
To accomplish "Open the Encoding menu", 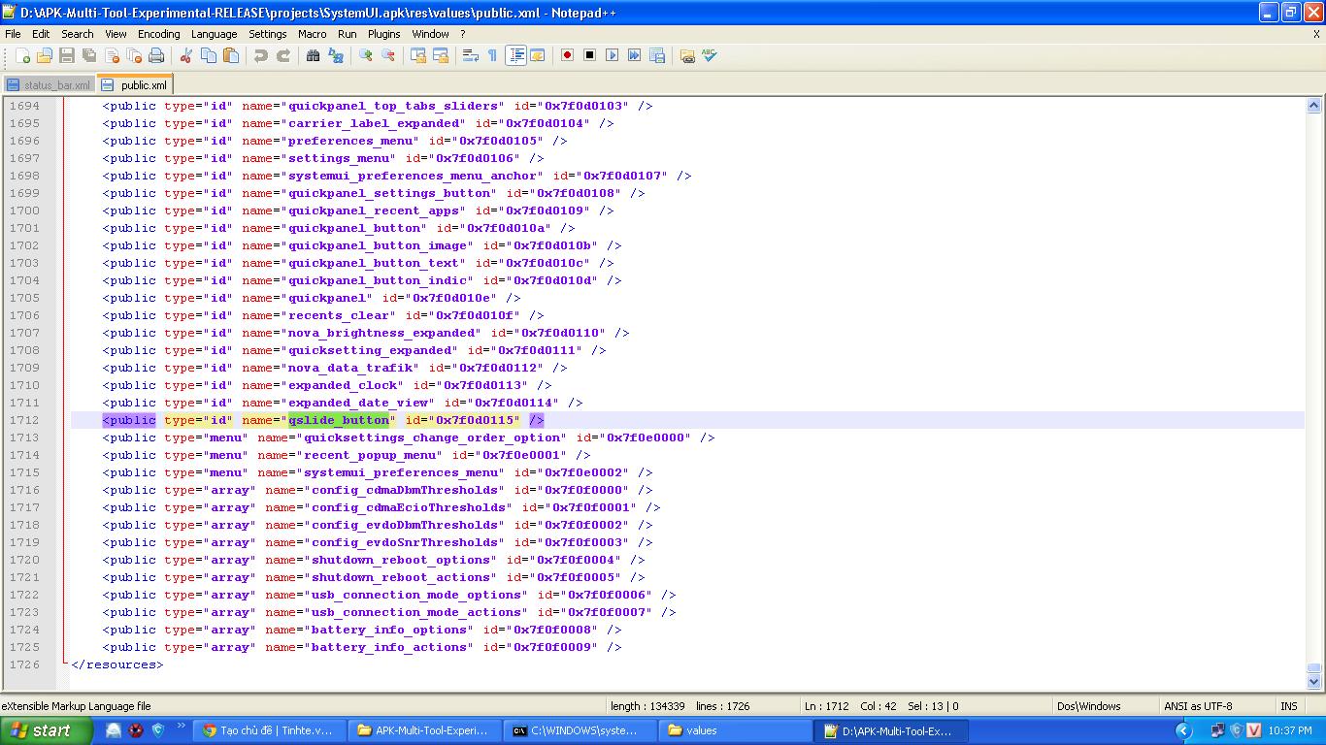I will (x=159, y=34).
